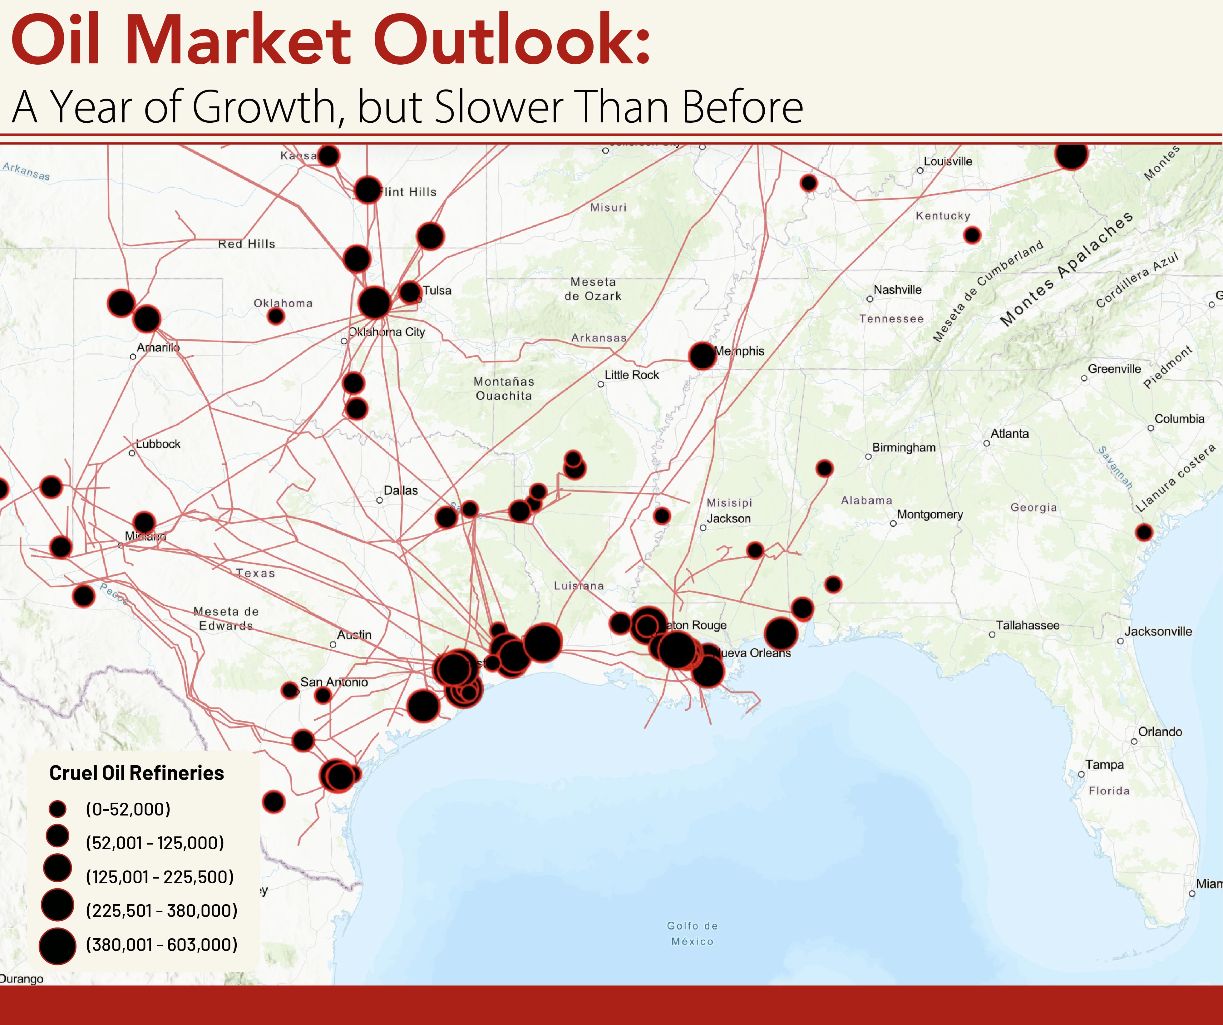
Task: Click the 'Lubbock' city label
Action: click(158, 444)
